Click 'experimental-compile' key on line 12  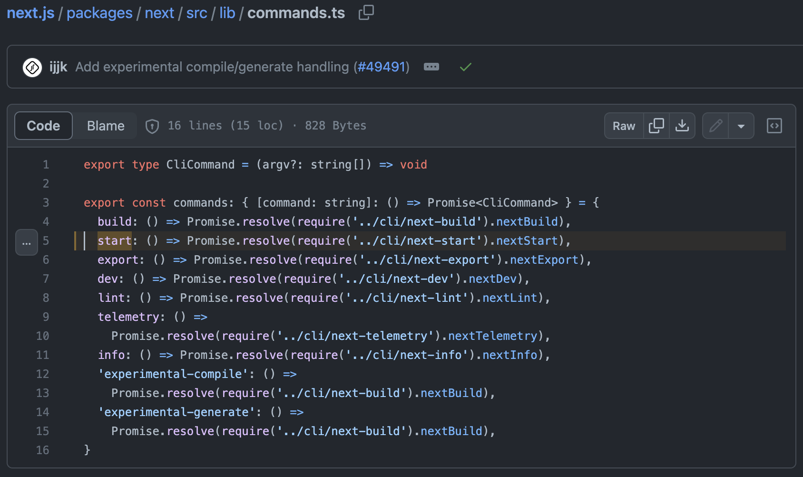click(173, 374)
